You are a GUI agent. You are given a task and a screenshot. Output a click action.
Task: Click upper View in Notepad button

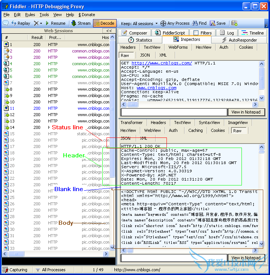(x=246, y=112)
